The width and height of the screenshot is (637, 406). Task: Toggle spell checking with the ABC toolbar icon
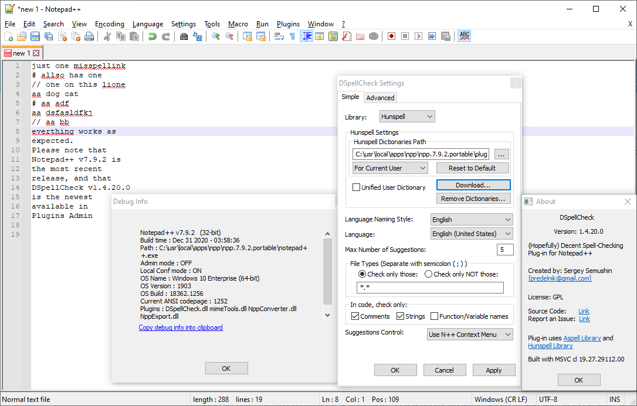[463, 36]
